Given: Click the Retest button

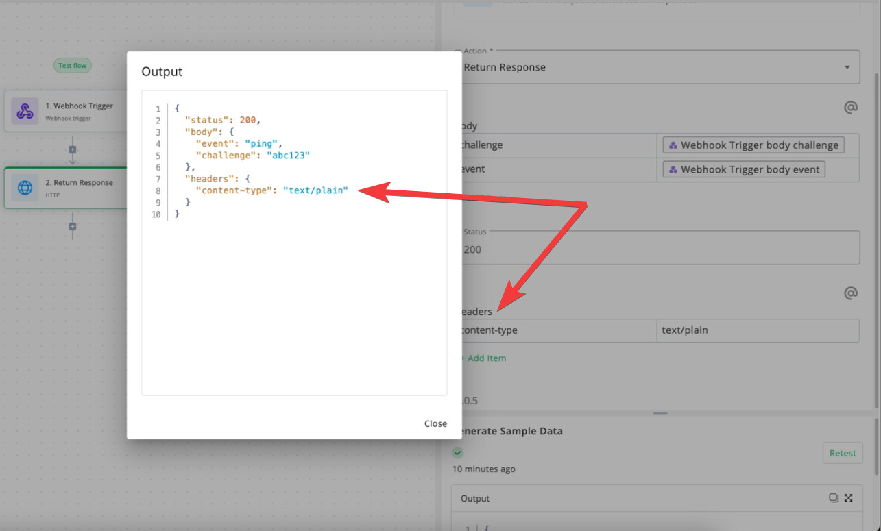Looking at the screenshot, I should (x=843, y=453).
